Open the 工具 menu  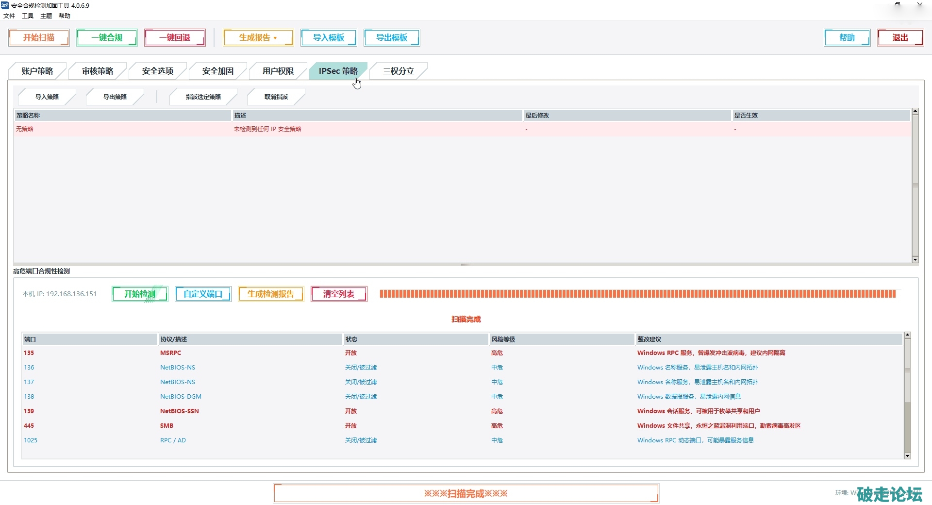coord(28,16)
